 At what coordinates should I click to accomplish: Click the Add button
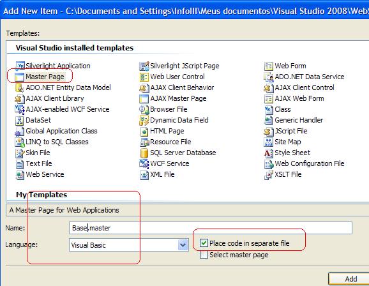click(x=349, y=279)
